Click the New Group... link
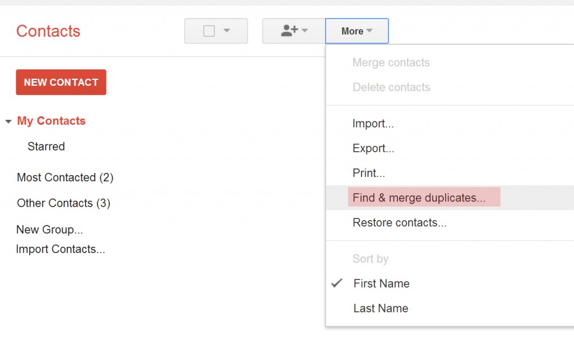This screenshot has height=337, width=574. pyautogui.click(x=49, y=230)
